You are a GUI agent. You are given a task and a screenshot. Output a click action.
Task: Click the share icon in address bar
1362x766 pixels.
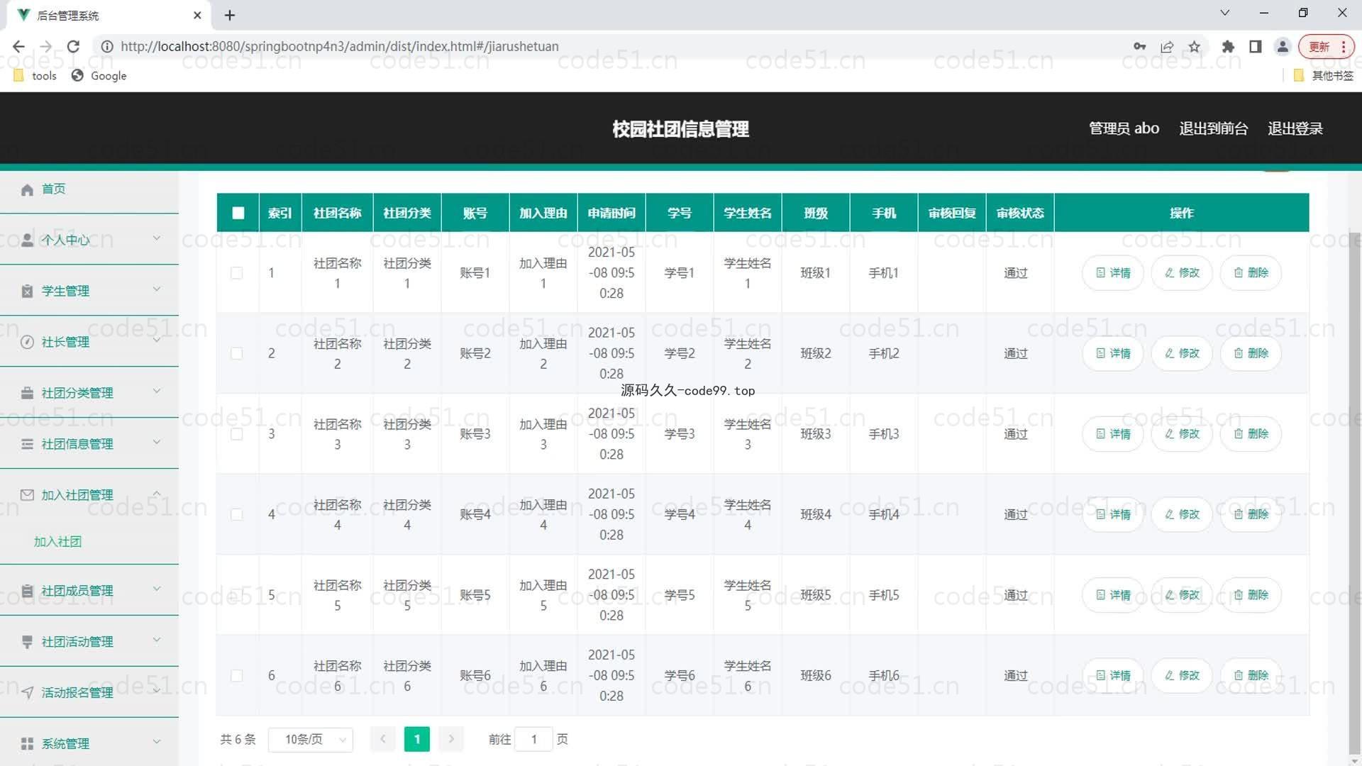pyautogui.click(x=1167, y=46)
